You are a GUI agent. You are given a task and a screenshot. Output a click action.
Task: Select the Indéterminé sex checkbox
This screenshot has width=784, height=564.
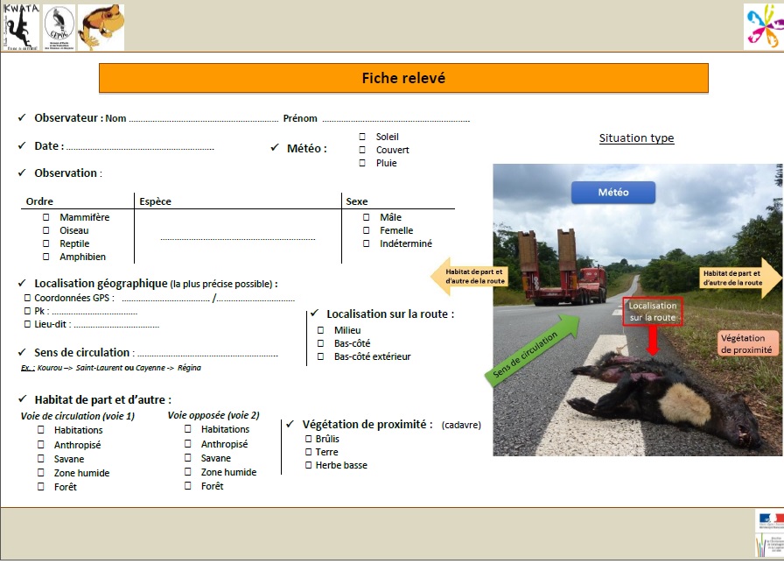pos(367,243)
